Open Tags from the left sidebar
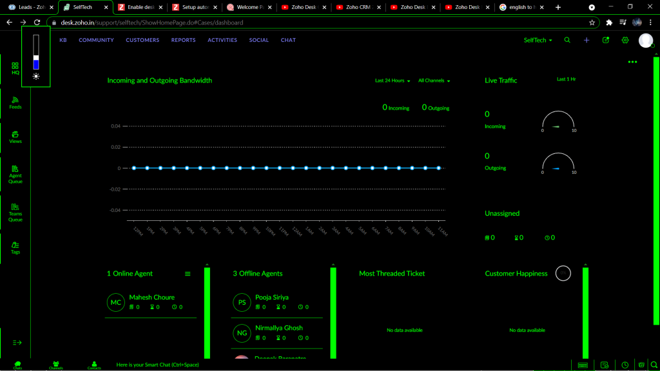 (15, 248)
